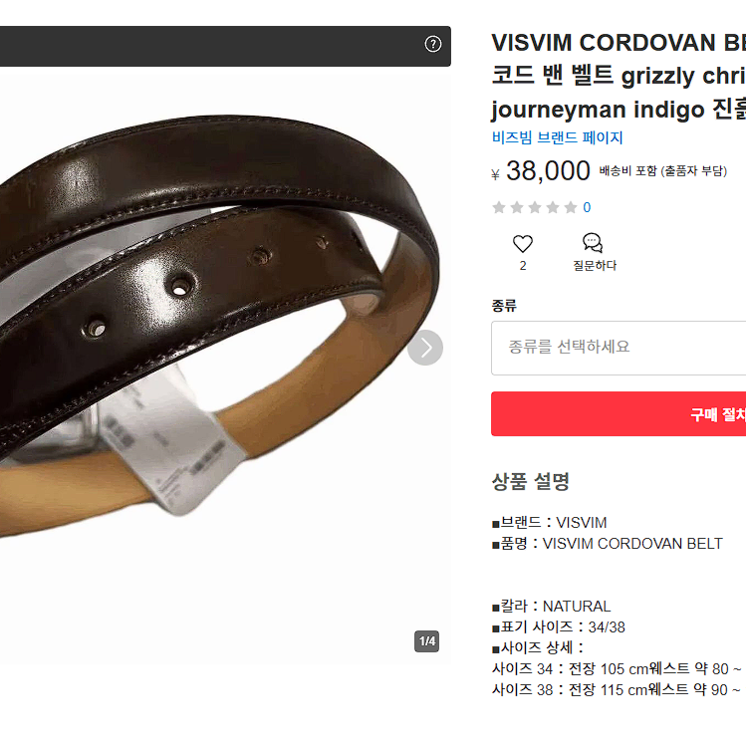
Task: Like the item with heart icon
Action: (522, 244)
